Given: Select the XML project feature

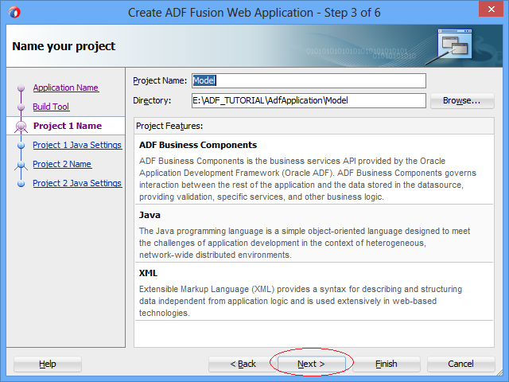Looking at the screenshot, I should tap(314, 292).
